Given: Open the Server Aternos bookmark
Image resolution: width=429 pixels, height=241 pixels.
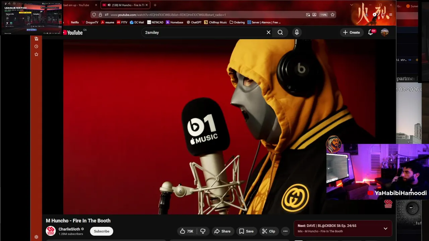Looking at the screenshot, I should pos(264,22).
